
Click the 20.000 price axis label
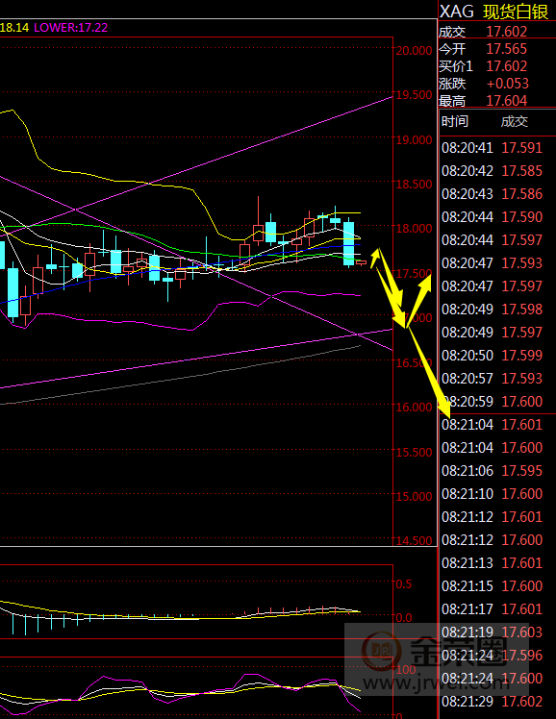click(x=414, y=50)
